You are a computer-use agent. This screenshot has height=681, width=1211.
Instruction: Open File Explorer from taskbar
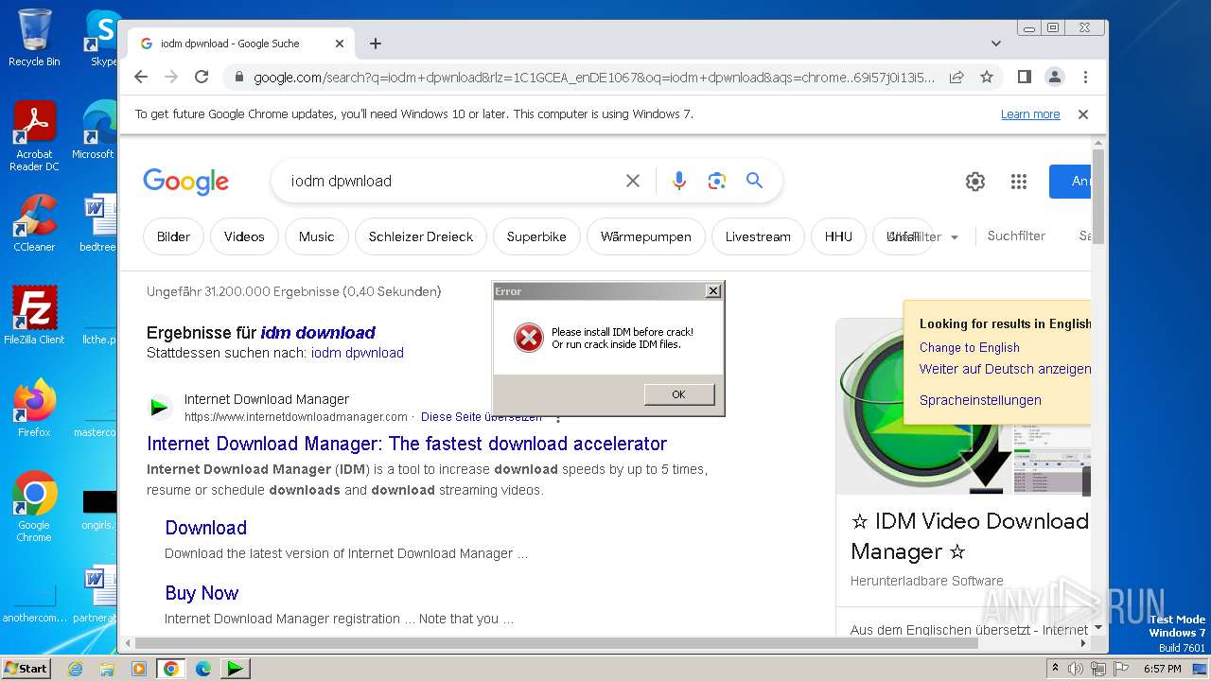pos(107,669)
